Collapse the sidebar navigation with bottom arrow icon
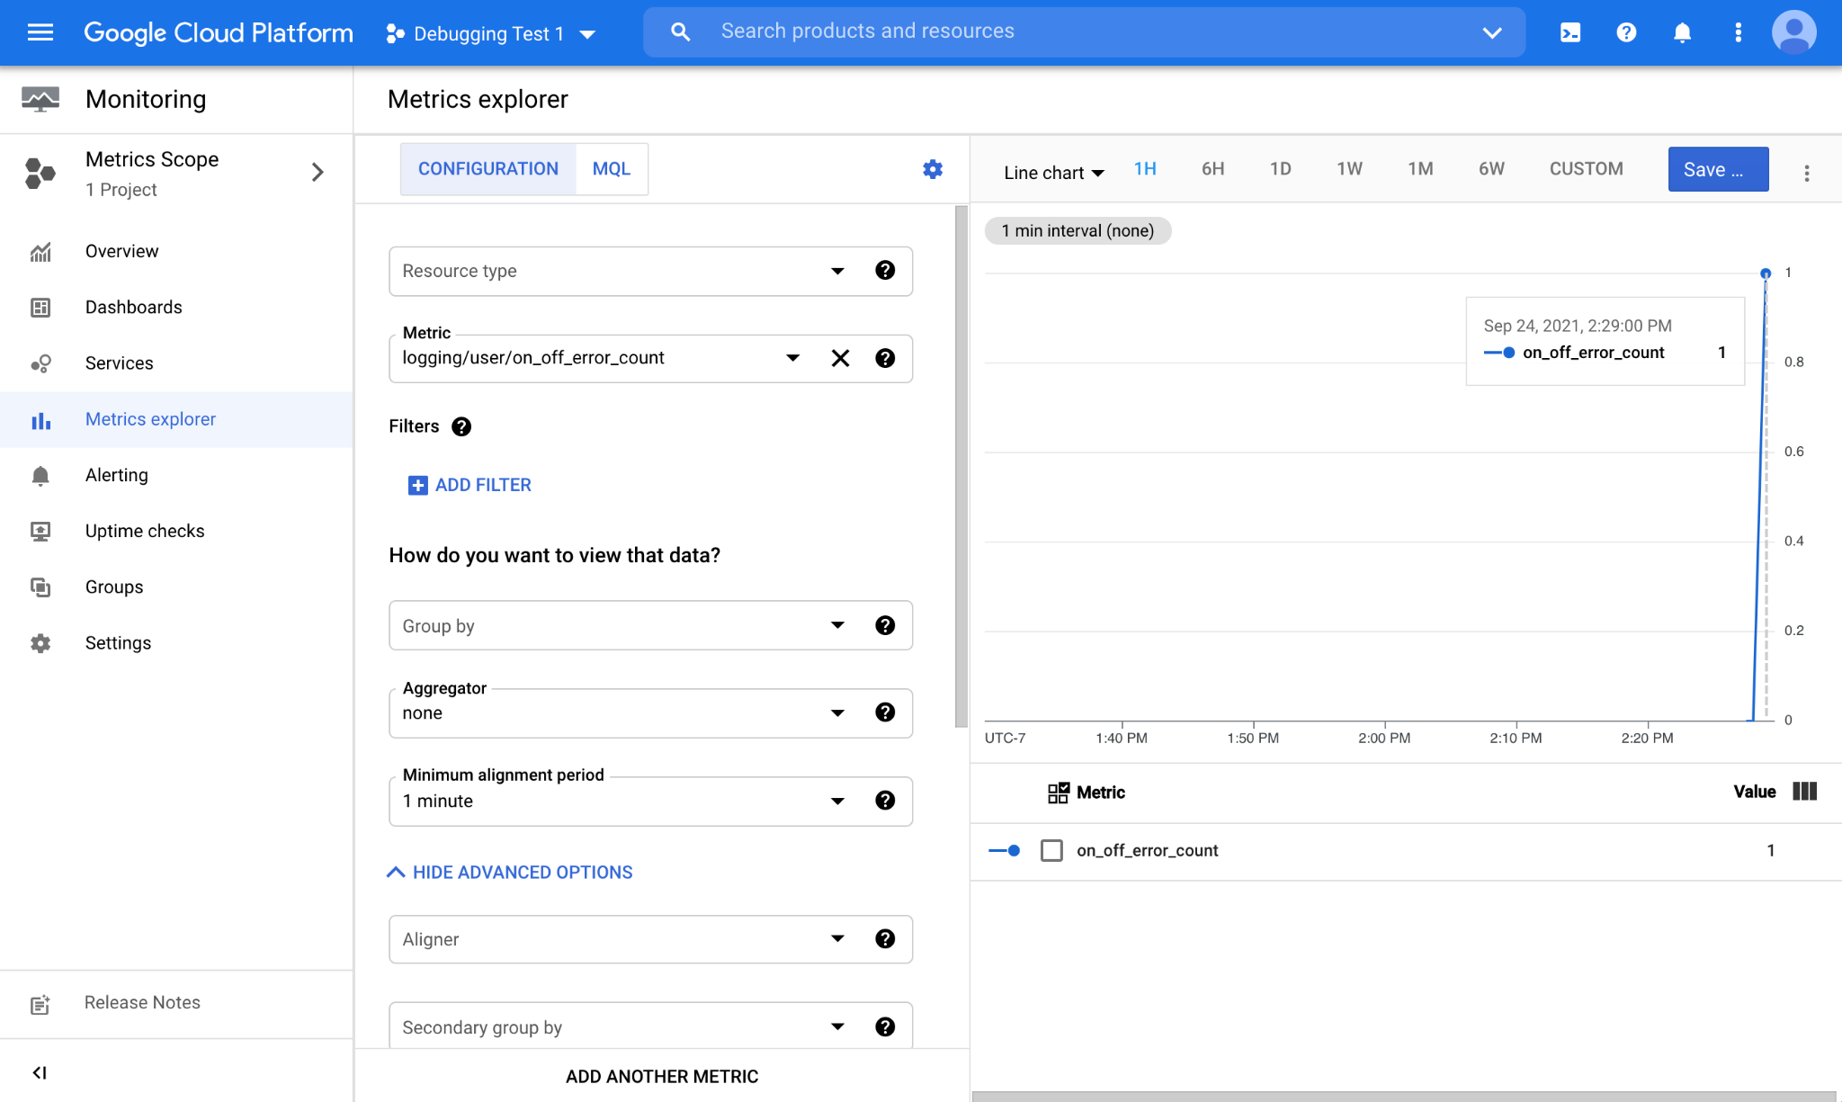This screenshot has height=1102, width=1842. (40, 1072)
